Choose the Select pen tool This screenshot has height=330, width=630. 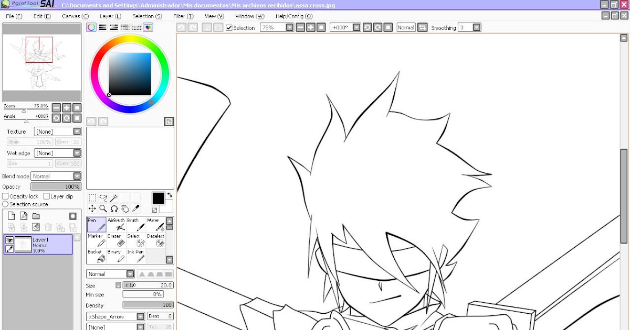coord(135,240)
